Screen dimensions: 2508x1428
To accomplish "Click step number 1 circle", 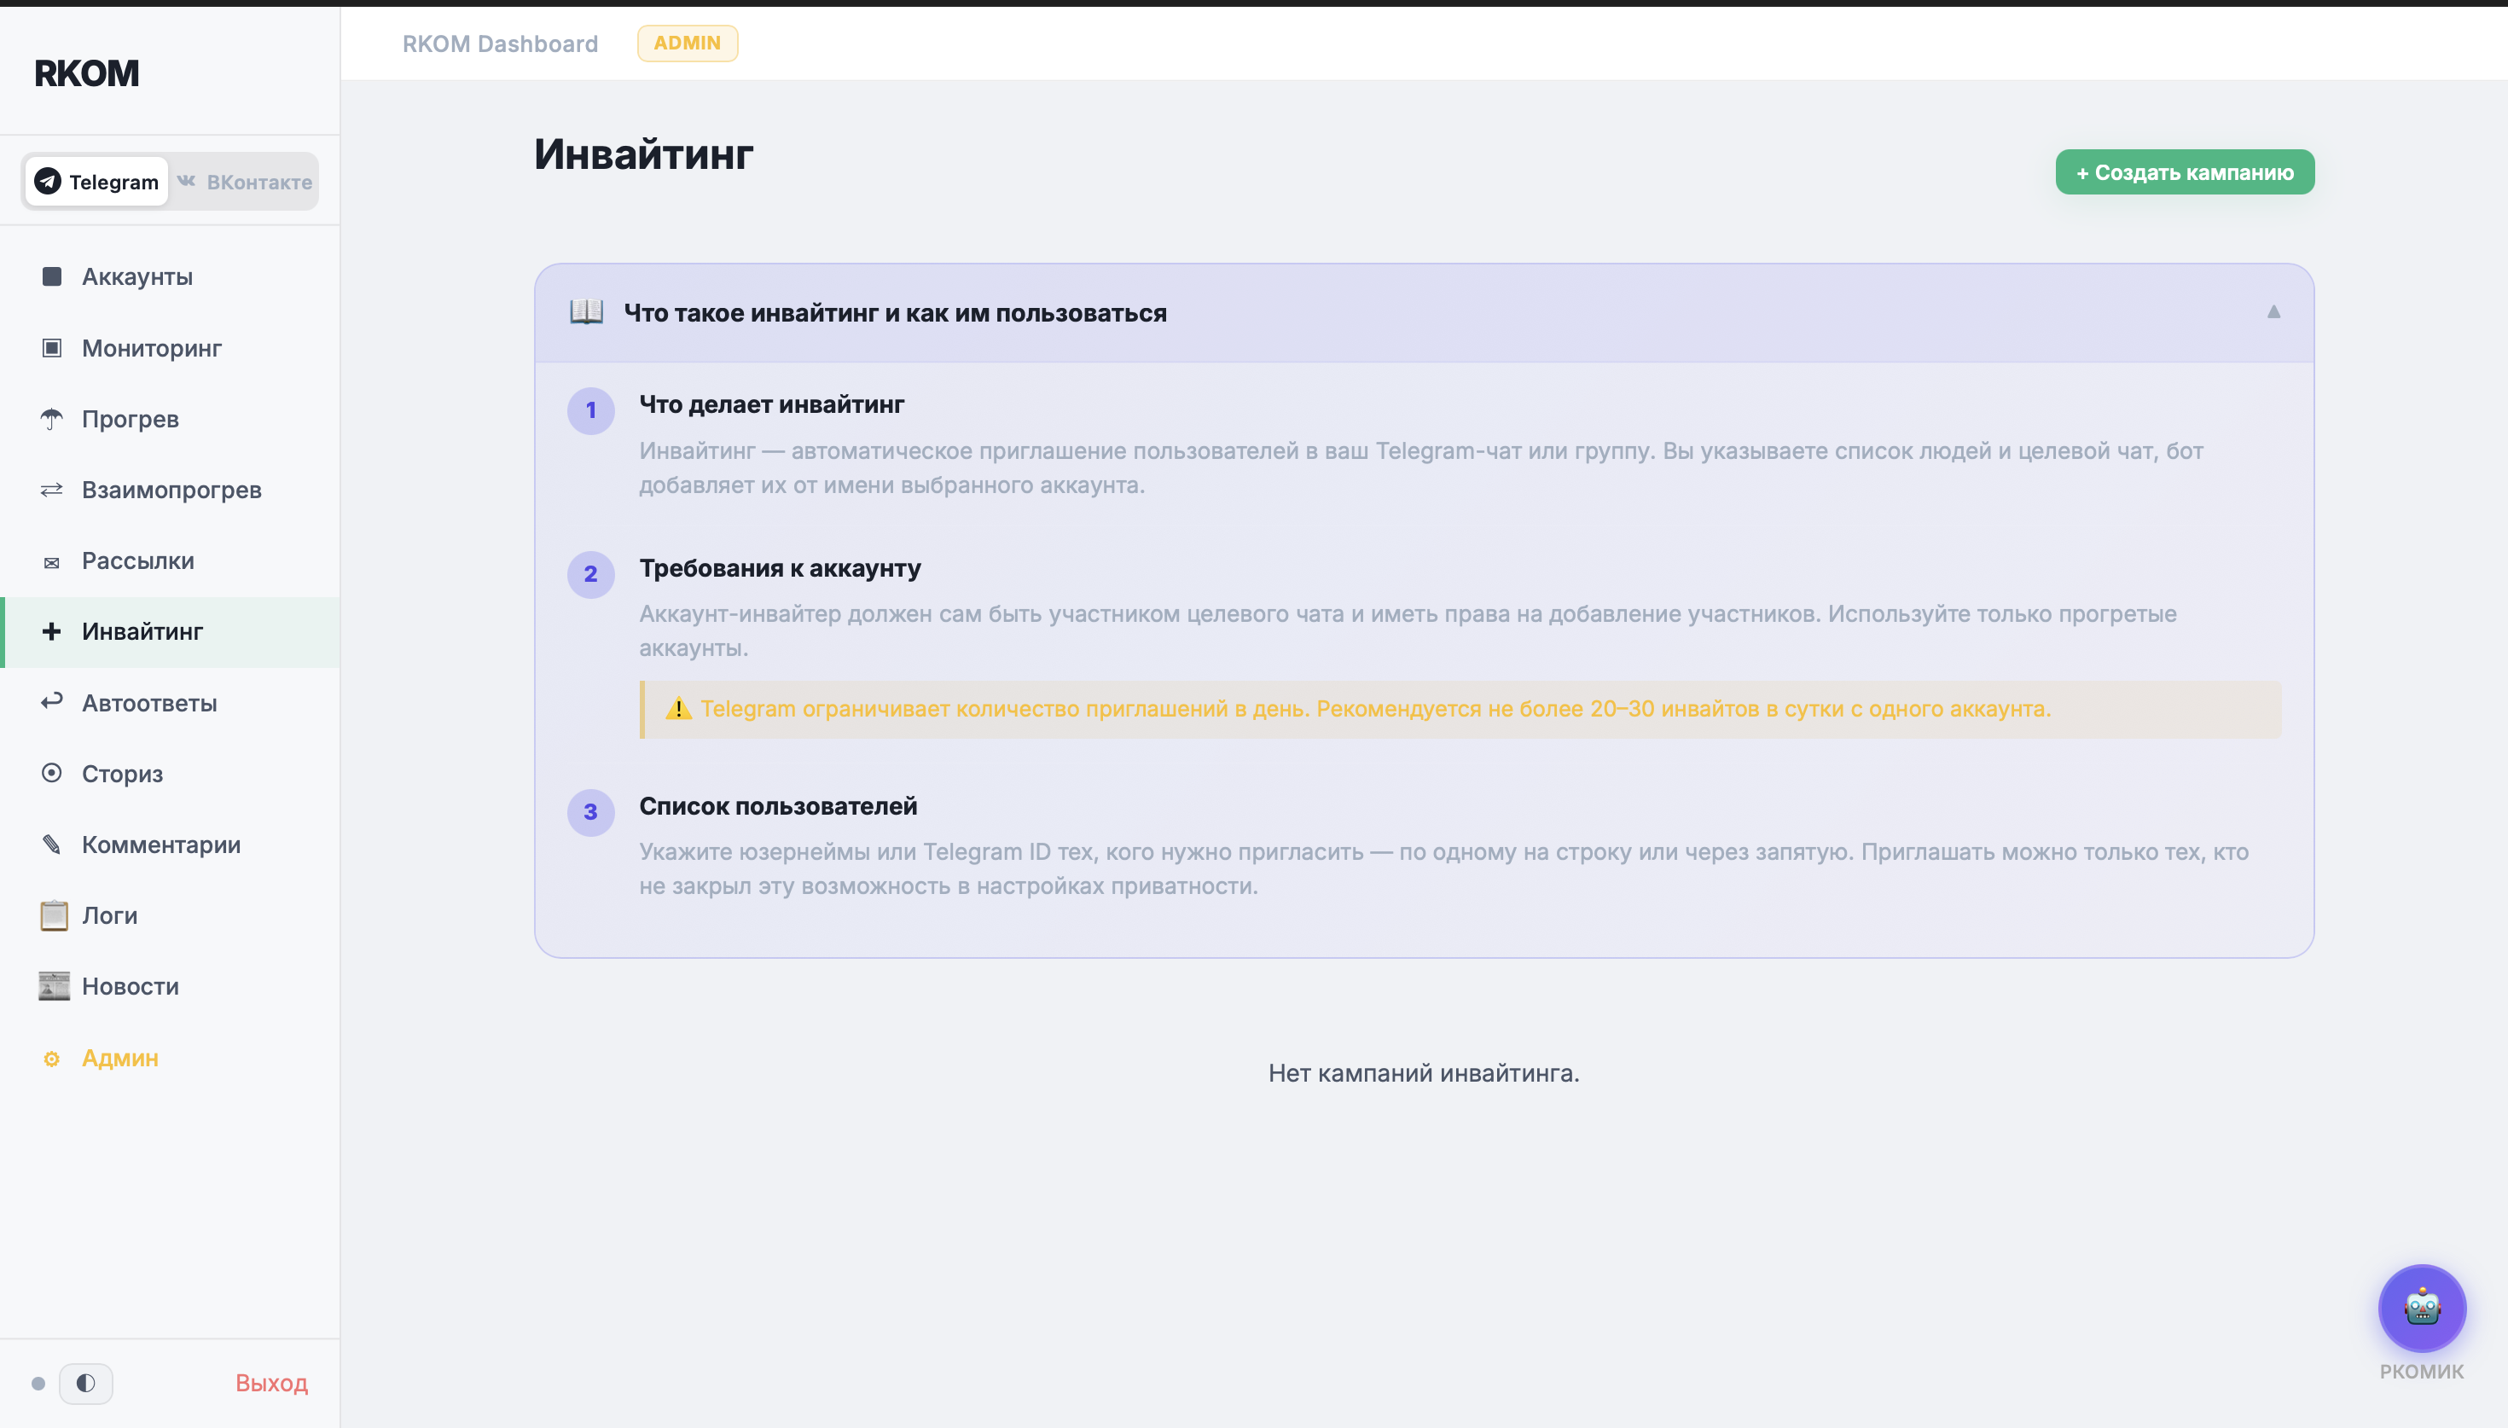I will point(590,410).
